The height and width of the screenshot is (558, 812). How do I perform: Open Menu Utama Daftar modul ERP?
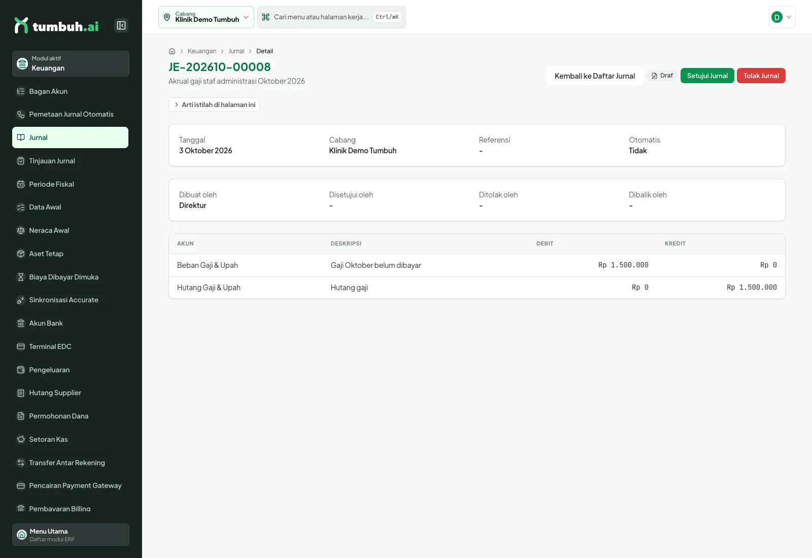71,535
